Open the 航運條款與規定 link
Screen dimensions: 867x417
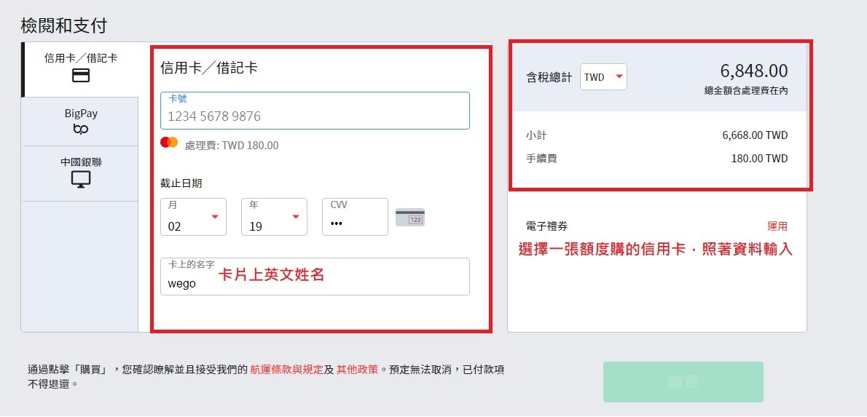click(x=286, y=370)
